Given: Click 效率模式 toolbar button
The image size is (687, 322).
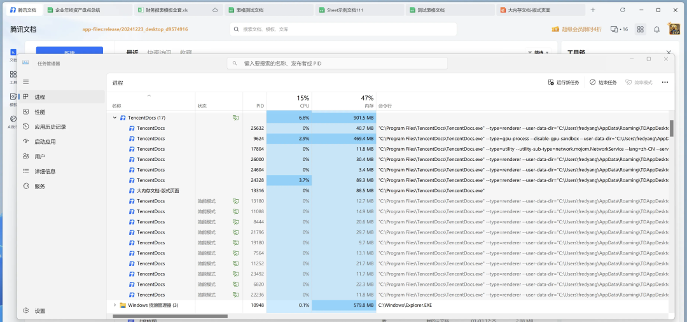Looking at the screenshot, I should click(639, 82).
